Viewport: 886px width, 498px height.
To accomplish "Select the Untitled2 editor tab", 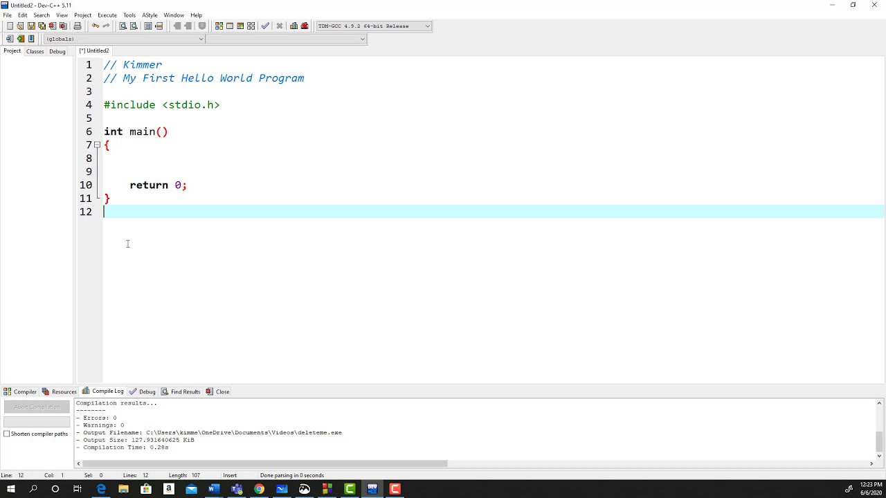I will [x=94, y=50].
